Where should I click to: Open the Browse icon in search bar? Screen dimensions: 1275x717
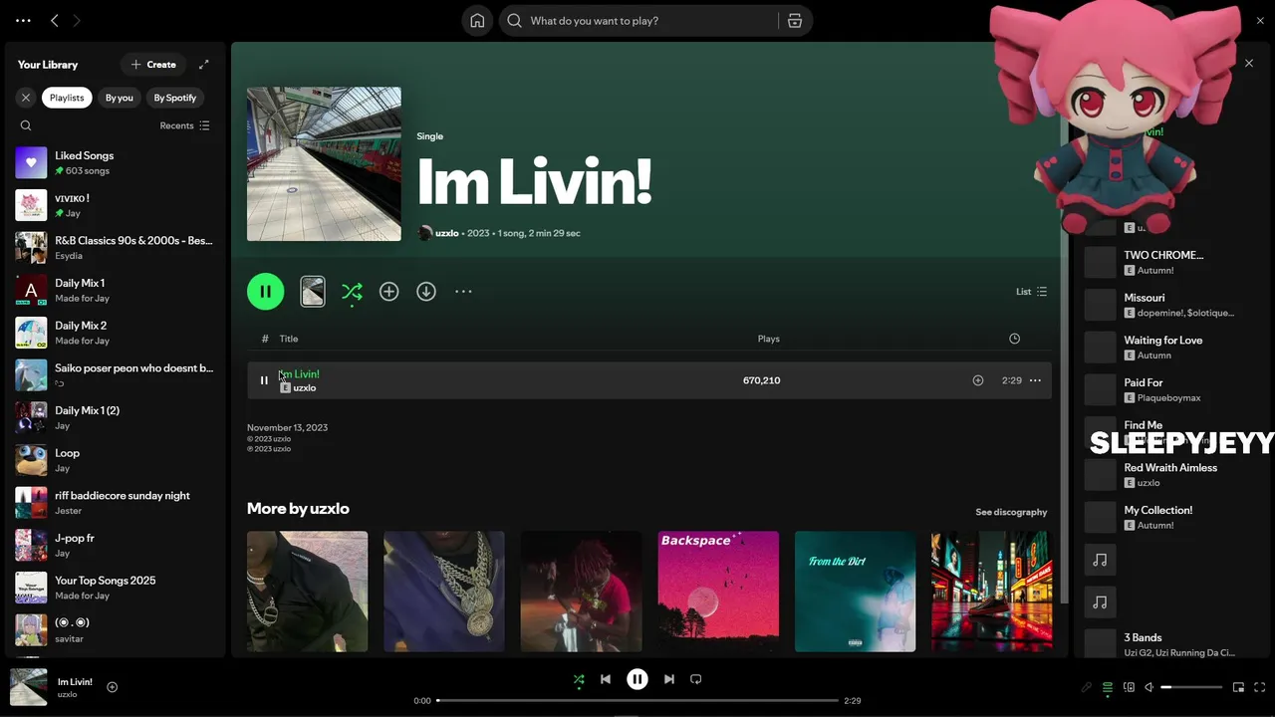[x=795, y=21]
